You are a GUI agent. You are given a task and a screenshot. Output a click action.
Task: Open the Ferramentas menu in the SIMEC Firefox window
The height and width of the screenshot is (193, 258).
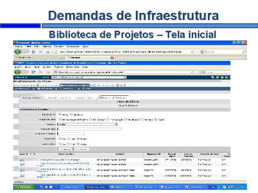point(72,67)
